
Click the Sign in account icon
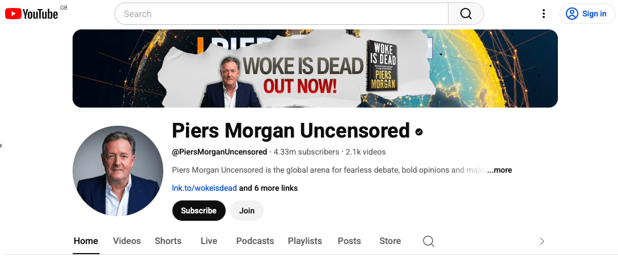[x=572, y=14]
